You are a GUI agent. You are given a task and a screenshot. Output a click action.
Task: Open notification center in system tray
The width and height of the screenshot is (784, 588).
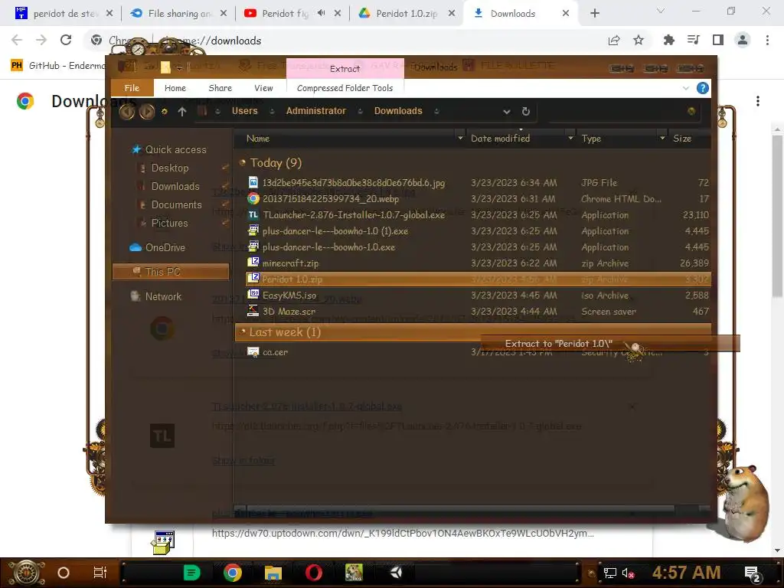(753, 573)
